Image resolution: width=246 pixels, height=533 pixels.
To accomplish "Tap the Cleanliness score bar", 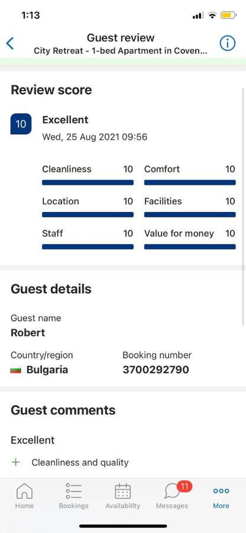I will [88, 182].
